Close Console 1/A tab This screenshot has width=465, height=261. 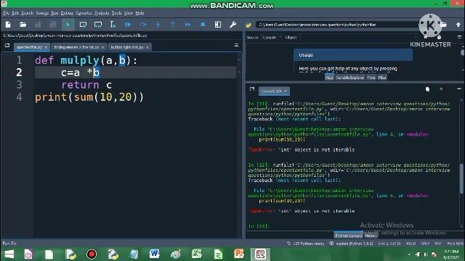click(286, 91)
